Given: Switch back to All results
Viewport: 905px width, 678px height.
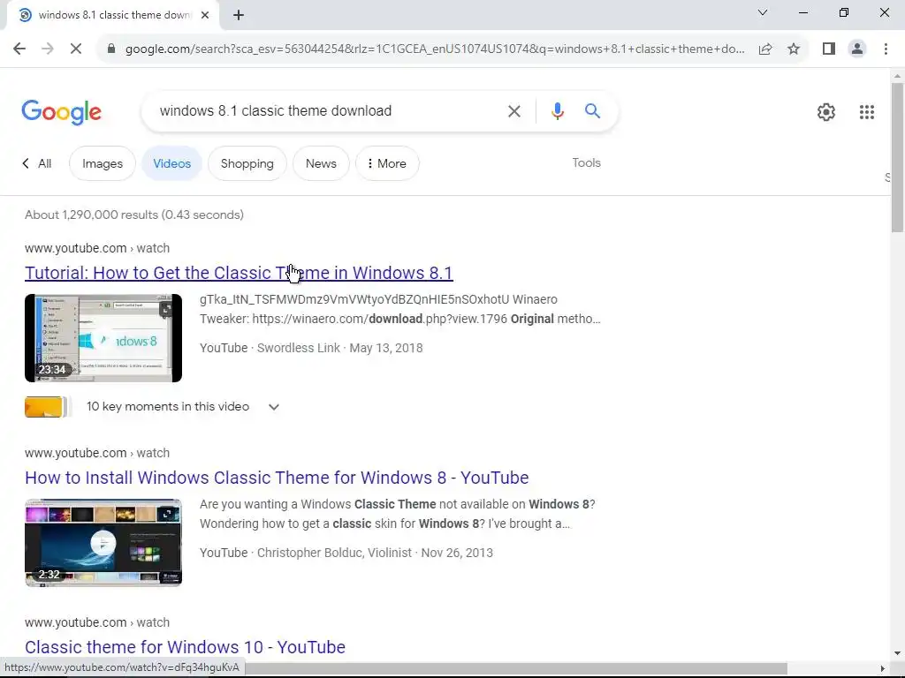Looking at the screenshot, I should (37, 163).
